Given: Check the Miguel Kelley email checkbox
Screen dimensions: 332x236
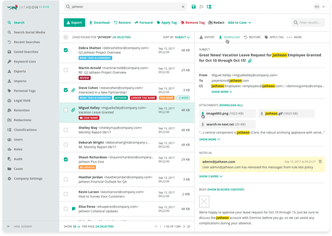Looking at the screenshot, I should (x=66, y=110).
